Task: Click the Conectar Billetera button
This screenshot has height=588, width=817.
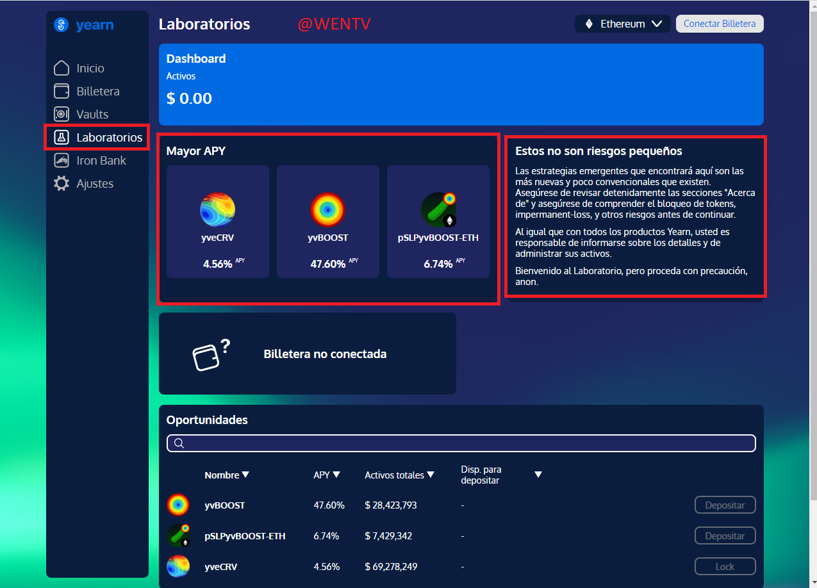Action: tap(720, 24)
